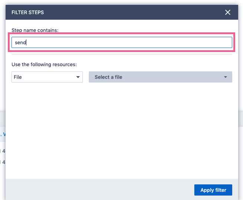Click the arrow on the File dropdown

click(x=78, y=77)
